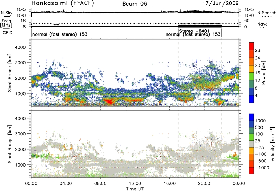Click the '16:00' time axis label
The width and height of the screenshot is (276, 191).
(169, 184)
